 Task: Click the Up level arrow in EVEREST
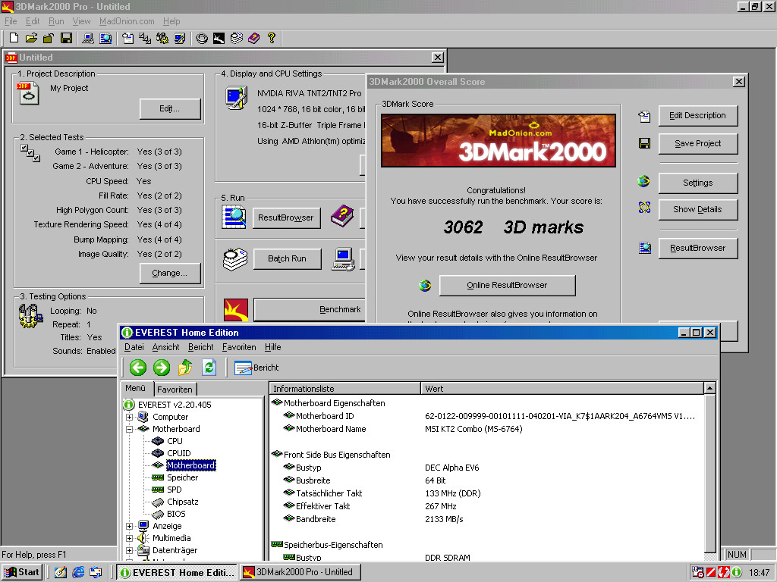pos(185,368)
